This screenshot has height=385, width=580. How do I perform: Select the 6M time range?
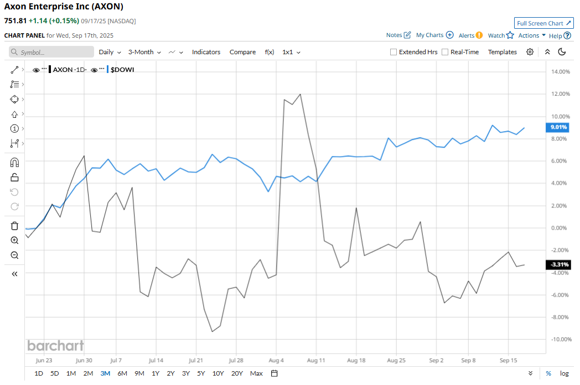coord(122,373)
